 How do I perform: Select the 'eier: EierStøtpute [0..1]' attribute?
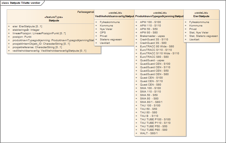(27, 26)
